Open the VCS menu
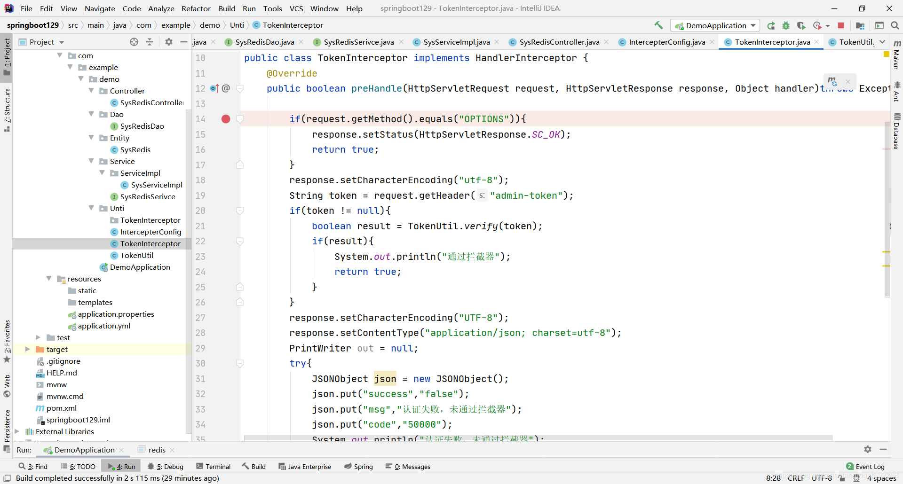 tap(296, 8)
